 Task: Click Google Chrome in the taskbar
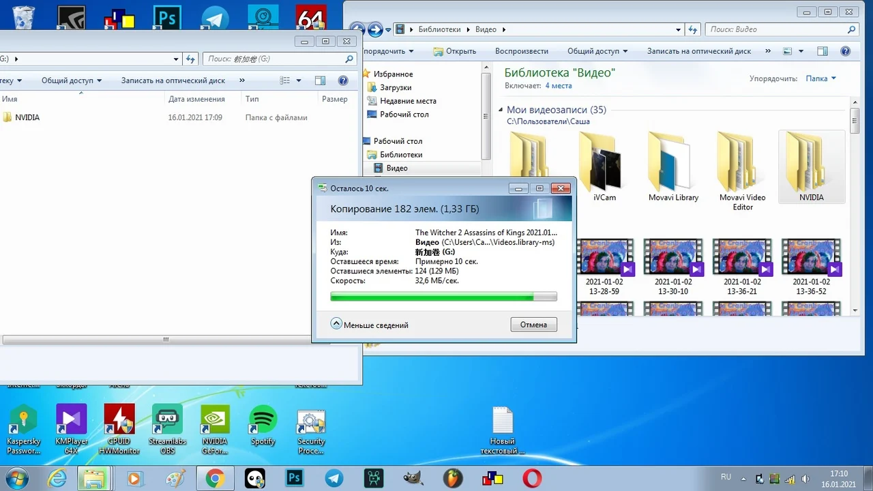215,479
